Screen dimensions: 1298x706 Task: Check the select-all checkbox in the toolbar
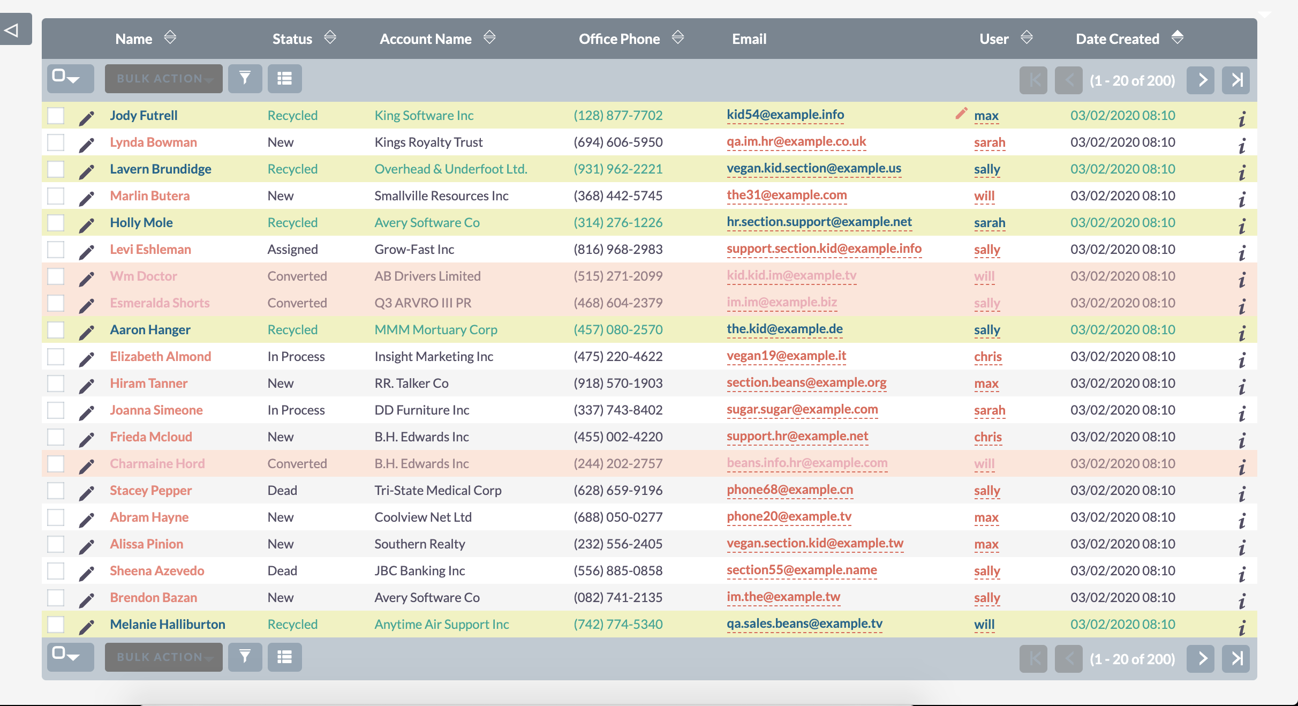[x=60, y=76]
